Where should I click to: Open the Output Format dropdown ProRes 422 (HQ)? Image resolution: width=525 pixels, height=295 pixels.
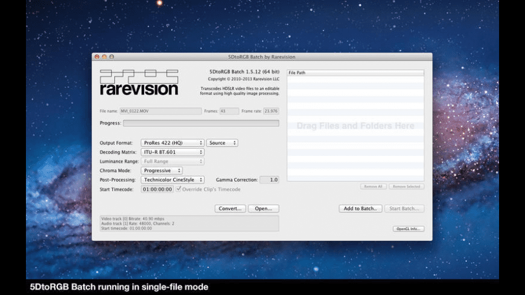click(173, 143)
